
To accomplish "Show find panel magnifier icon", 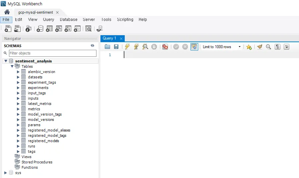I will coord(268,46).
